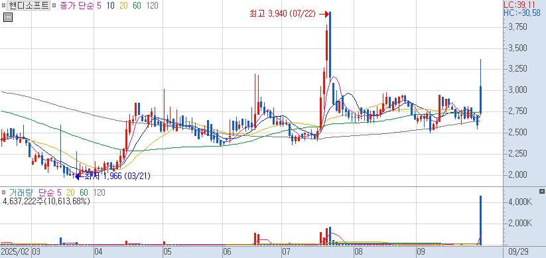Click the 07 month label on date axis
The height and width of the screenshot is (258, 546).
point(287,251)
